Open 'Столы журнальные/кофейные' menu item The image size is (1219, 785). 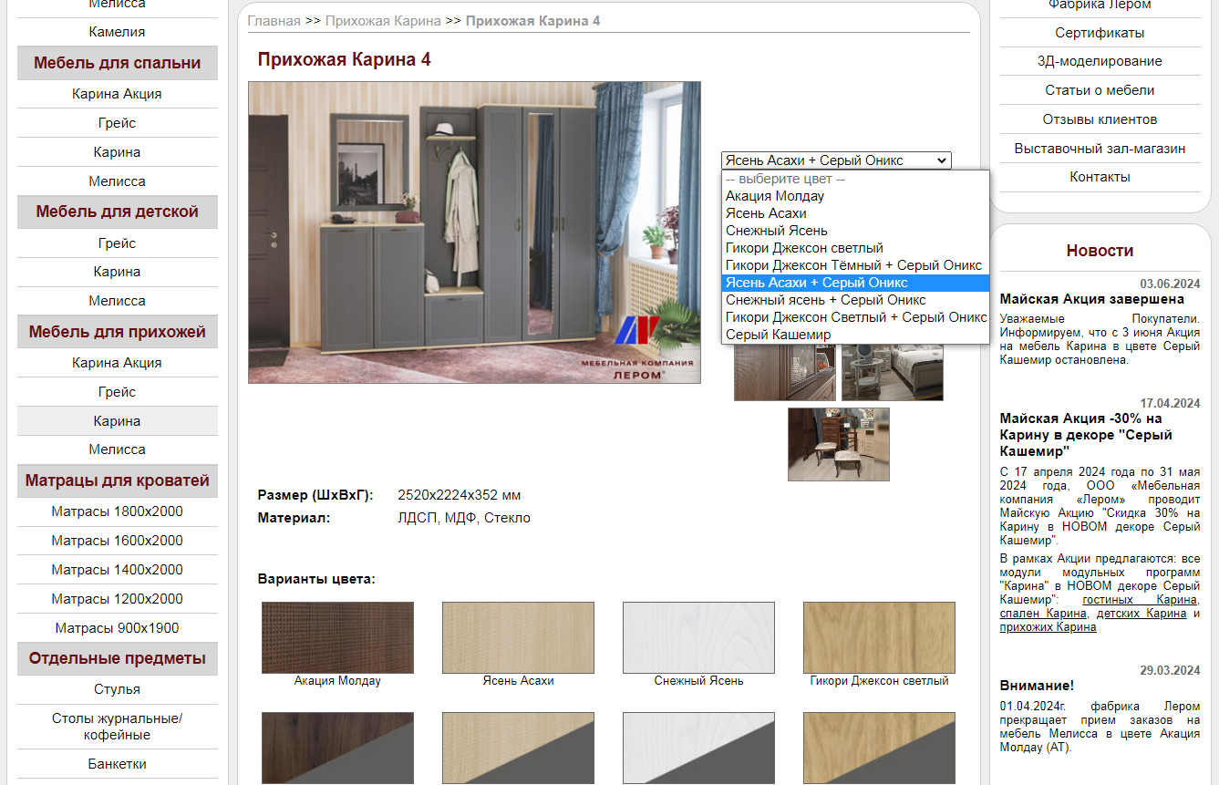[117, 727]
